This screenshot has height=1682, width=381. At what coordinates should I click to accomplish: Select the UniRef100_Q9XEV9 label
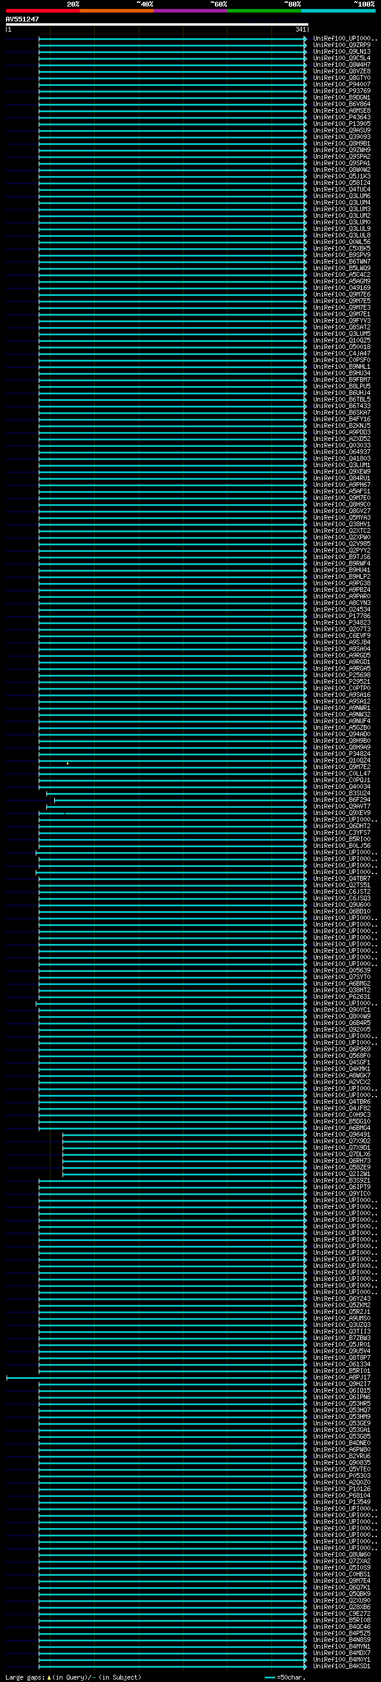(x=342, y=813)
